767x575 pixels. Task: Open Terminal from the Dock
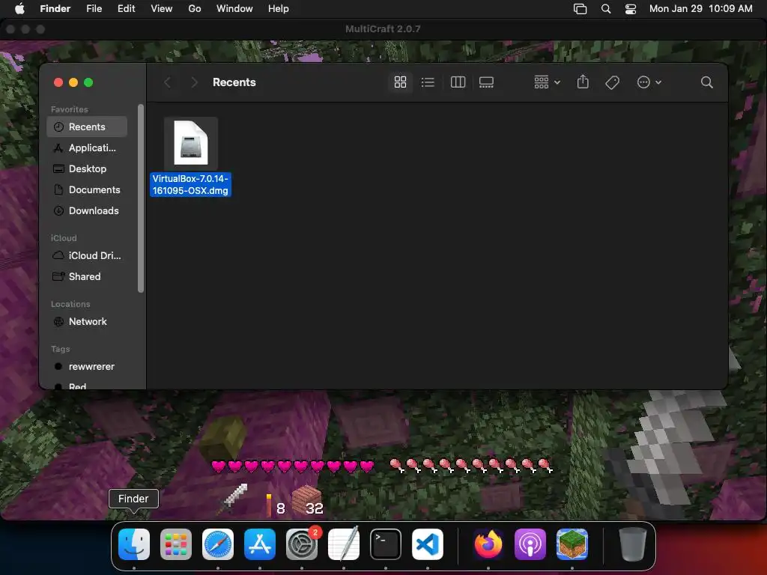386,544
